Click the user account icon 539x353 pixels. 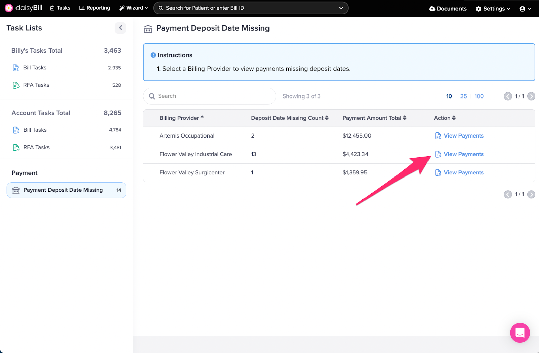522,9
